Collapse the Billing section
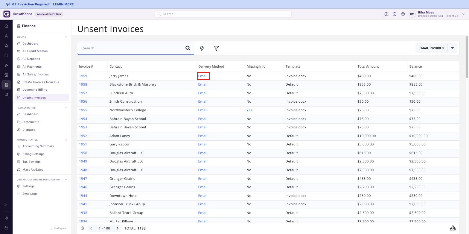 point(66,37)
